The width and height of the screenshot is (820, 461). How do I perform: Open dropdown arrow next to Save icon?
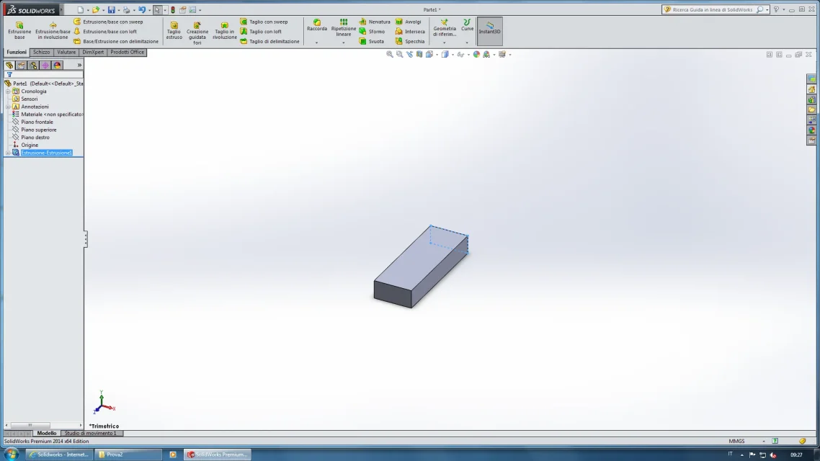pos(118,10)
